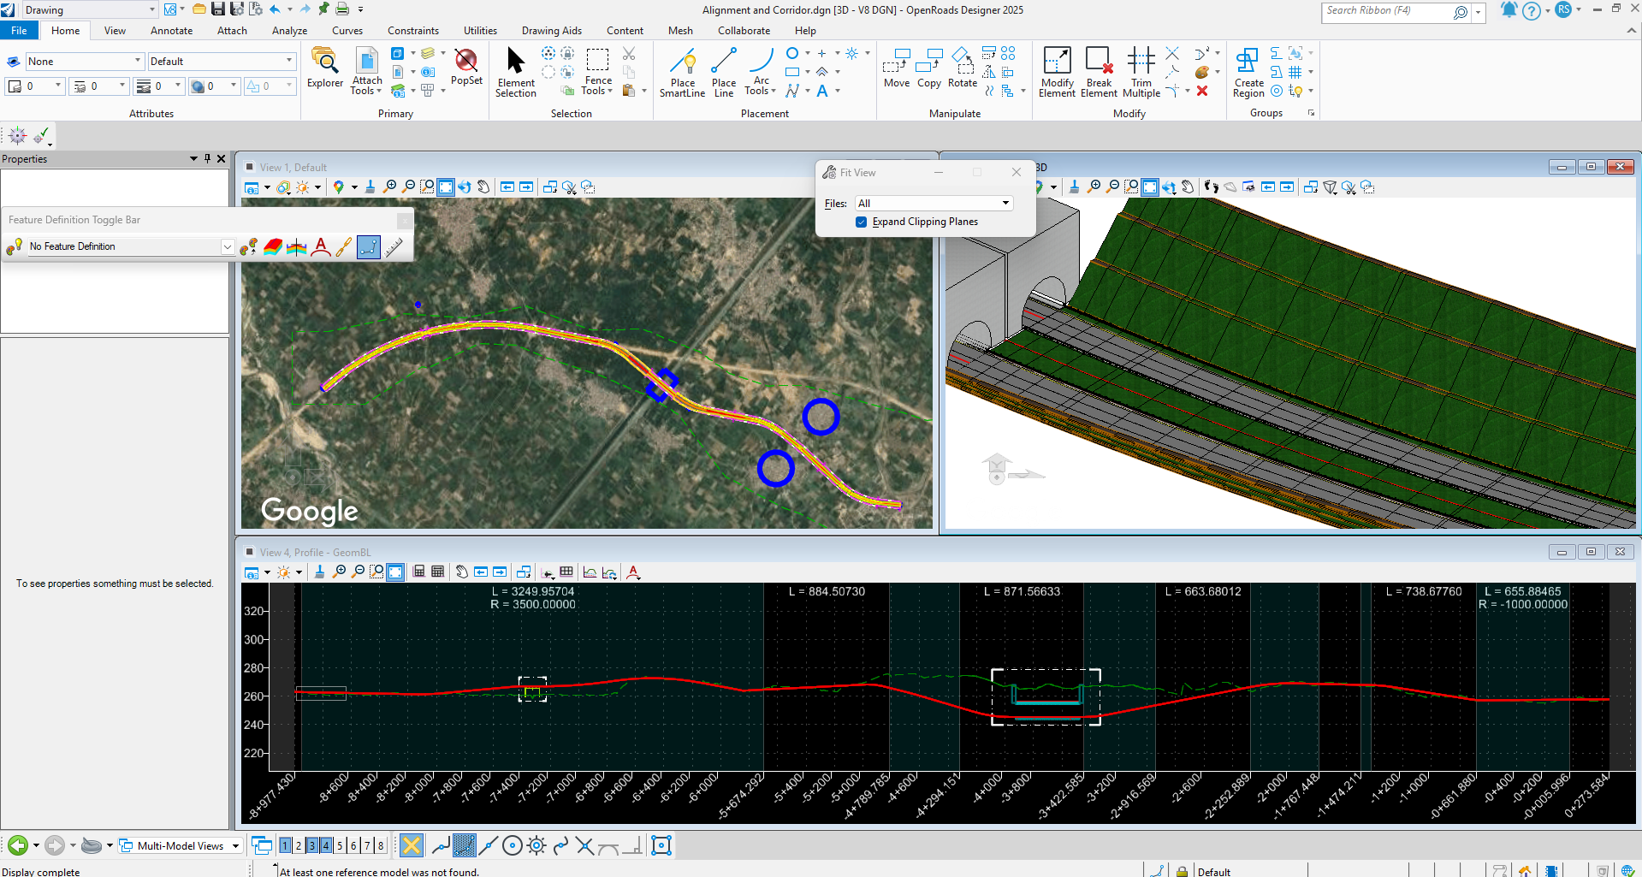
Task: Click the Place Line tool
Action: 723,72
